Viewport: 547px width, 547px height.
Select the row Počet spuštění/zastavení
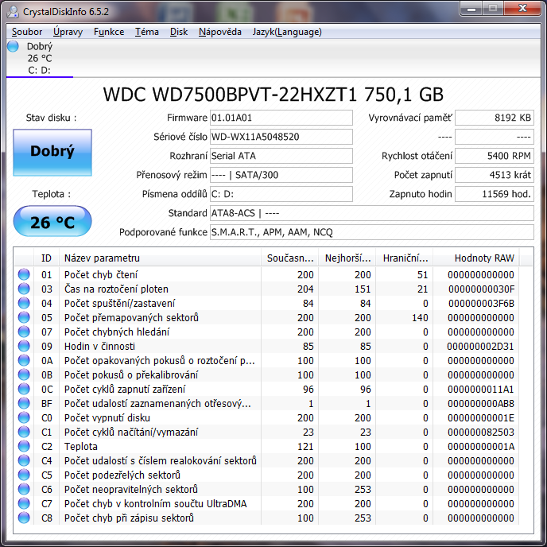click(x=267, y=303)
